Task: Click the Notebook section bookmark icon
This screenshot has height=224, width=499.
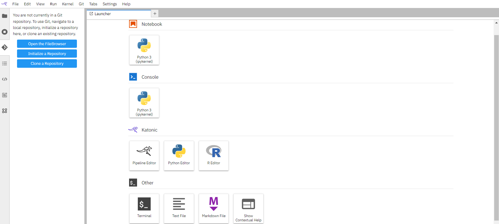Action: pos(133,24)
